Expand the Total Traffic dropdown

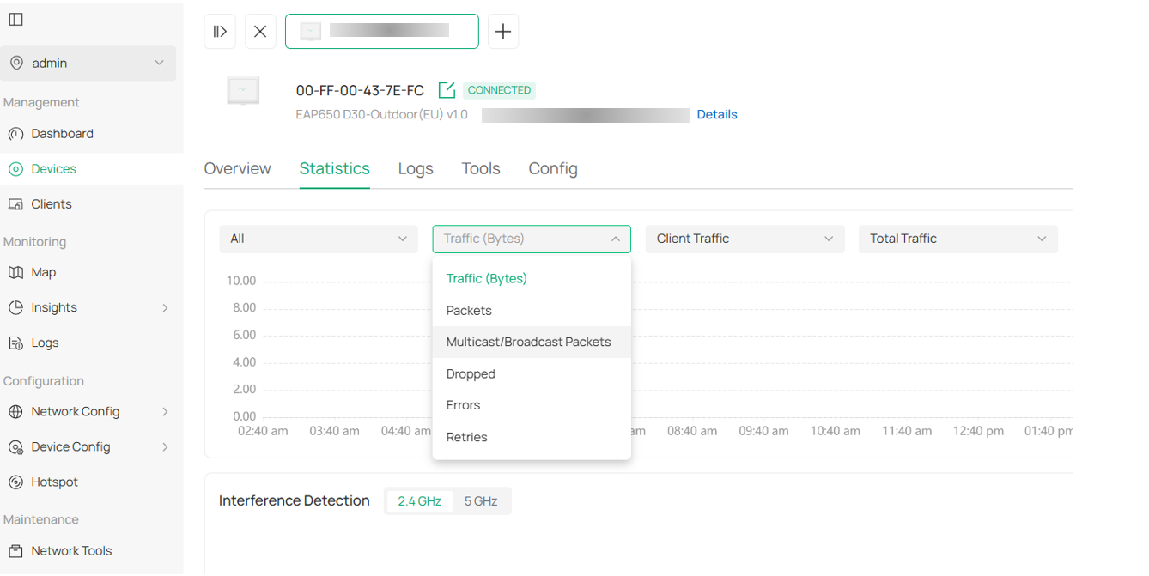click(957, 239)
